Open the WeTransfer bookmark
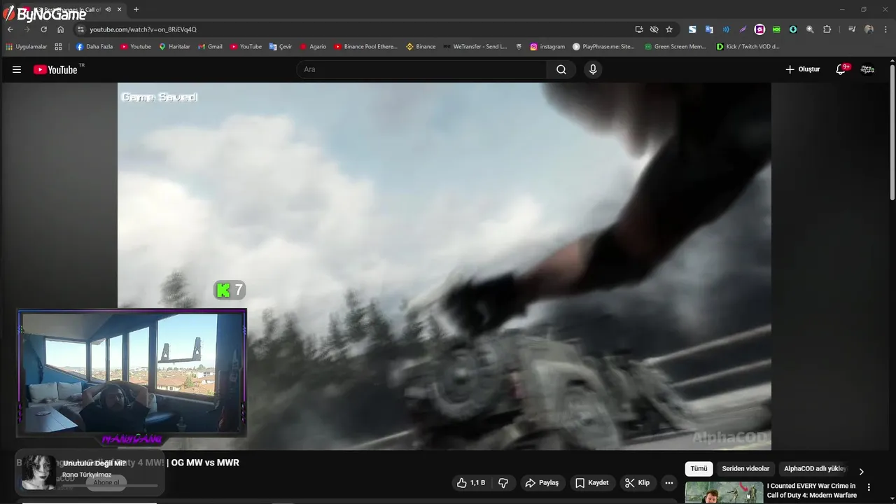The height and width of the screenshot is (504, 896). (475, 47)
